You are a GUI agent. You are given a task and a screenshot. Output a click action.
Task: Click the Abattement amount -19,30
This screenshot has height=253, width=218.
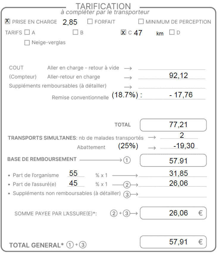pyautogui.click(x=182, y=146)
